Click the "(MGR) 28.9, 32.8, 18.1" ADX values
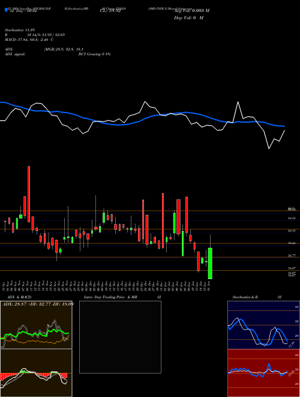The width and height of the screenshot is (300, 397). (64, 49)
